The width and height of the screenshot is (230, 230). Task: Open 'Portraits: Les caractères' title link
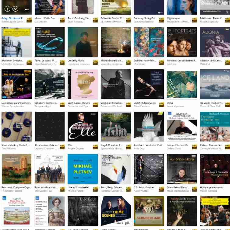182,61
